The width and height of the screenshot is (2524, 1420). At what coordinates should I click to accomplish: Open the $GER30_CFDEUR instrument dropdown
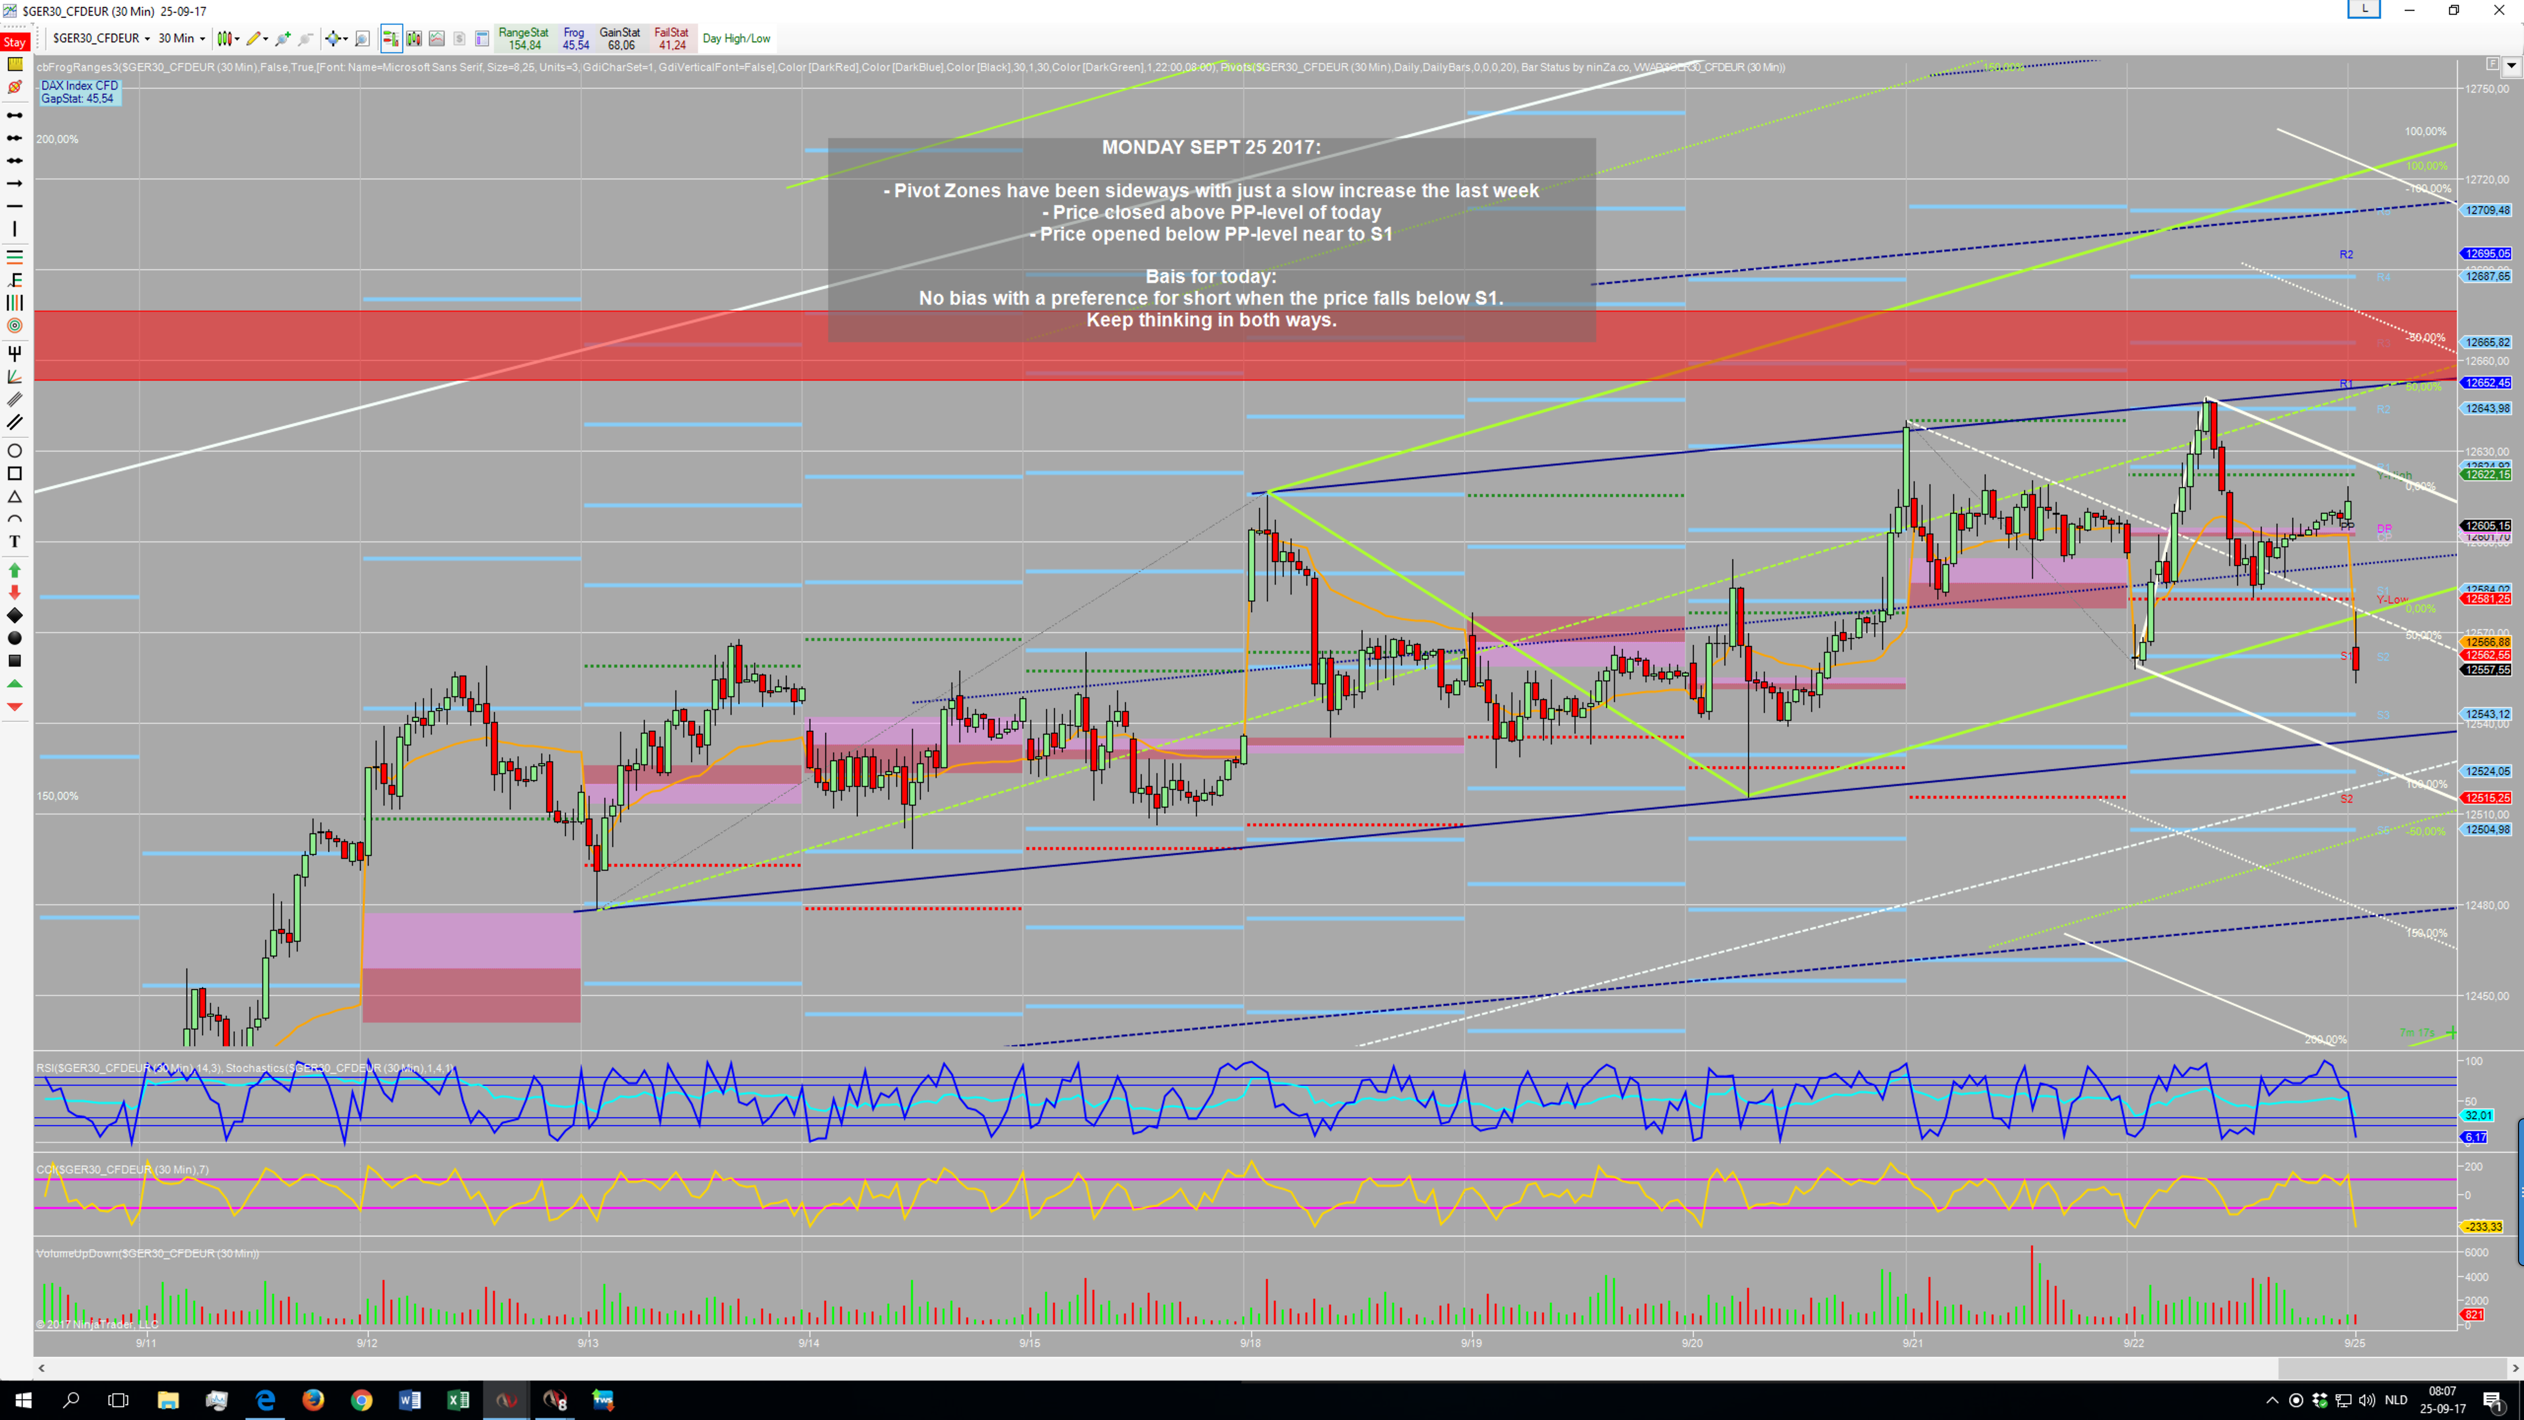tap(101, 38)
